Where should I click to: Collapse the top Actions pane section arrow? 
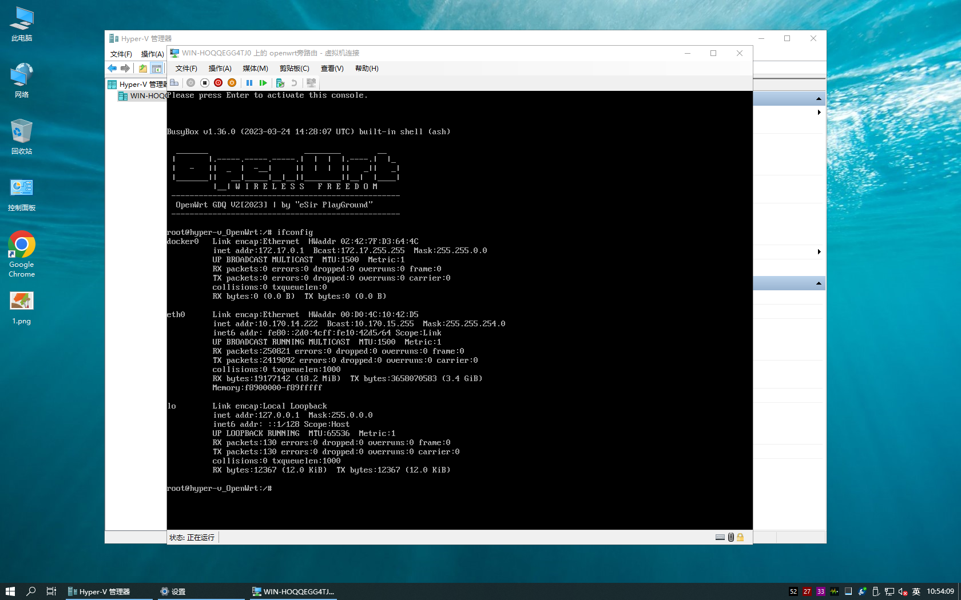tap(819, 99)
